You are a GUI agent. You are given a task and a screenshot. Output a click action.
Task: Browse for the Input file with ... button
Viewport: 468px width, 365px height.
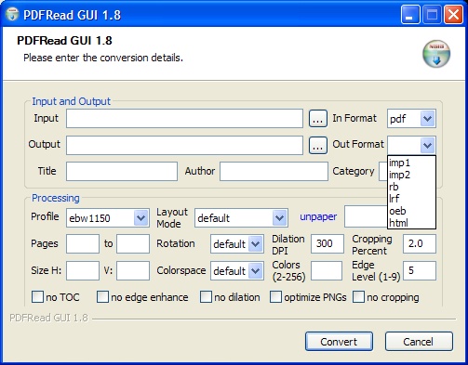tap(318, 118)
